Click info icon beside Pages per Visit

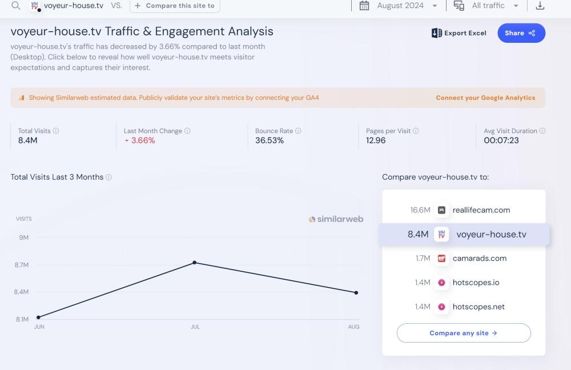click(x=416, y=131)
